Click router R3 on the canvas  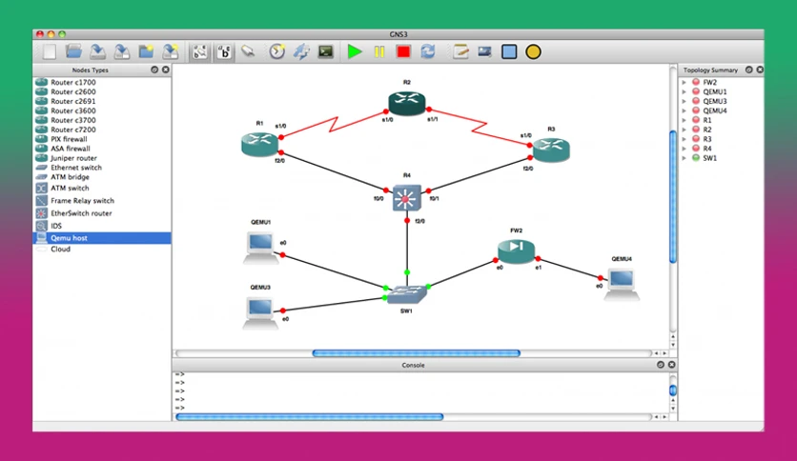pos(551,150)
